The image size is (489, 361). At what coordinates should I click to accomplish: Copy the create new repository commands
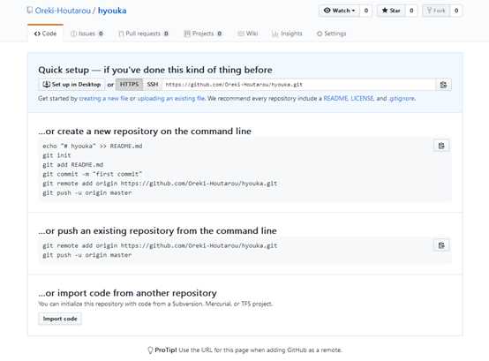tap(441, 146)
